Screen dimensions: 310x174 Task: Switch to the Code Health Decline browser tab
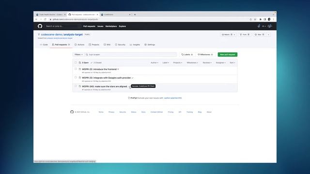click(50, 14)
